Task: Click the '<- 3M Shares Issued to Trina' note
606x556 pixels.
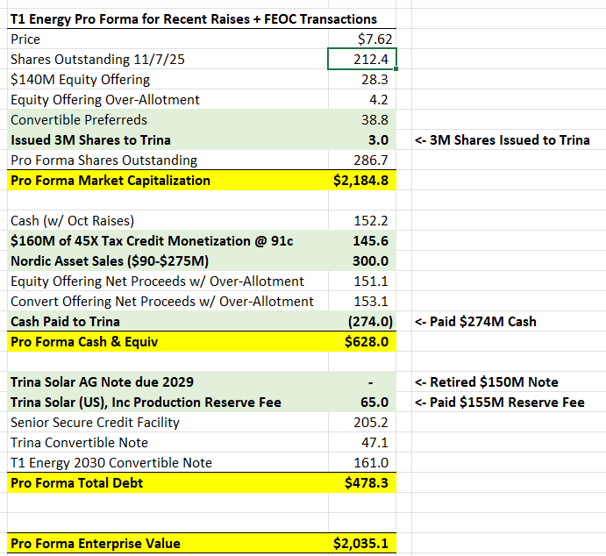Action: tap(502, 139)
